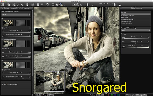Viewport: 153px width, 96px height.
Task: Toggle the histogram curve icon
Action: [61, 5]
